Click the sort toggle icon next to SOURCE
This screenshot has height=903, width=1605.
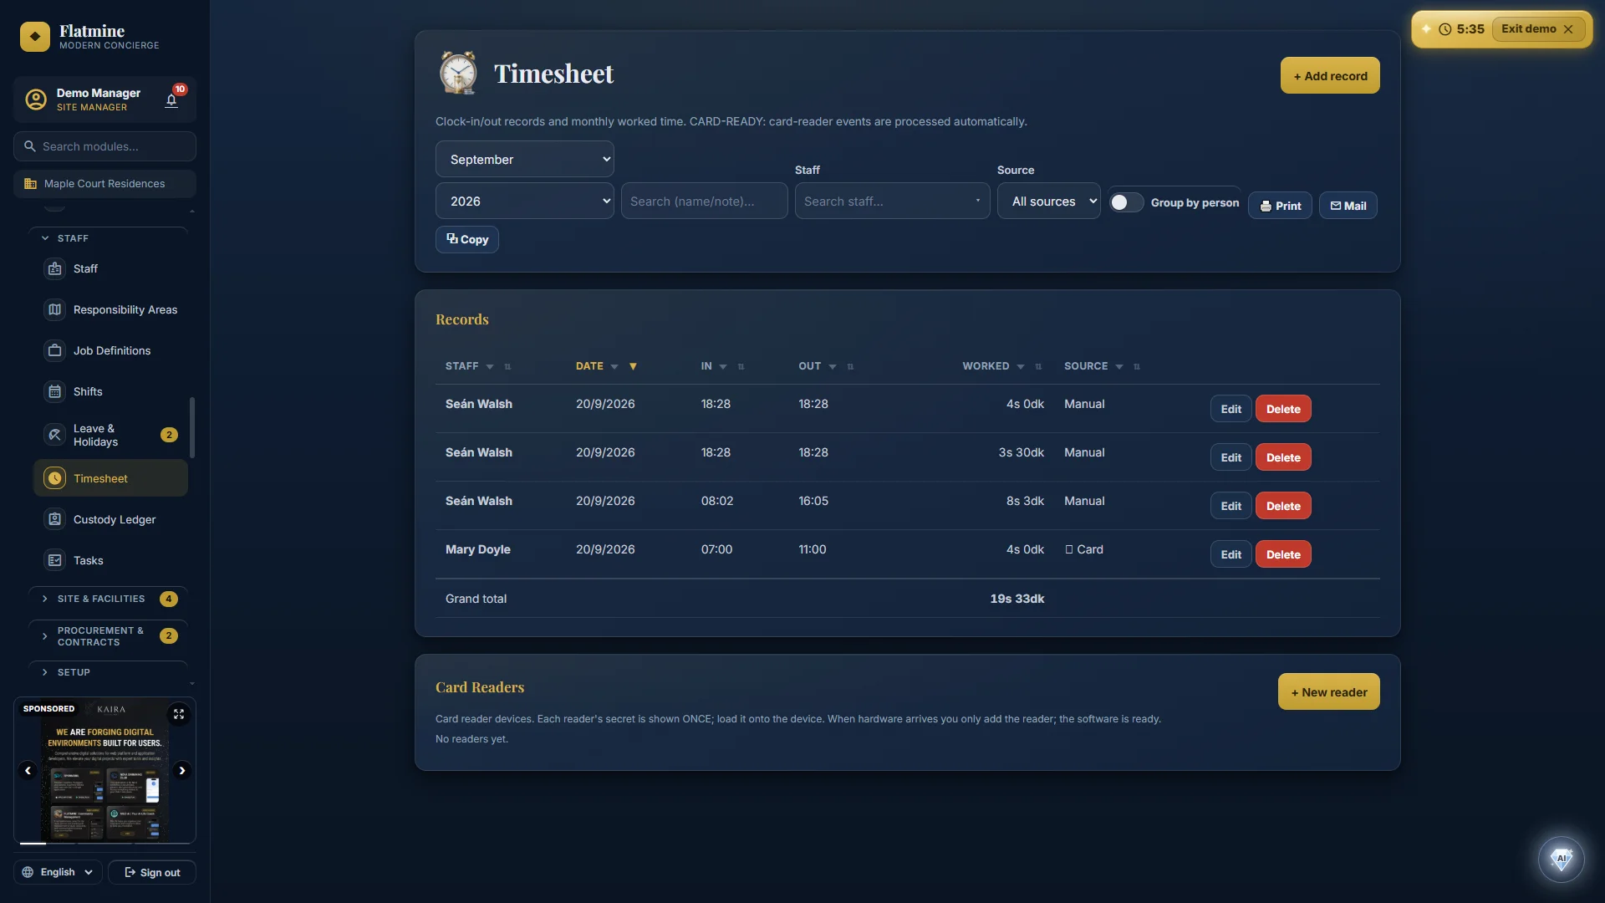click(1136, 367)
